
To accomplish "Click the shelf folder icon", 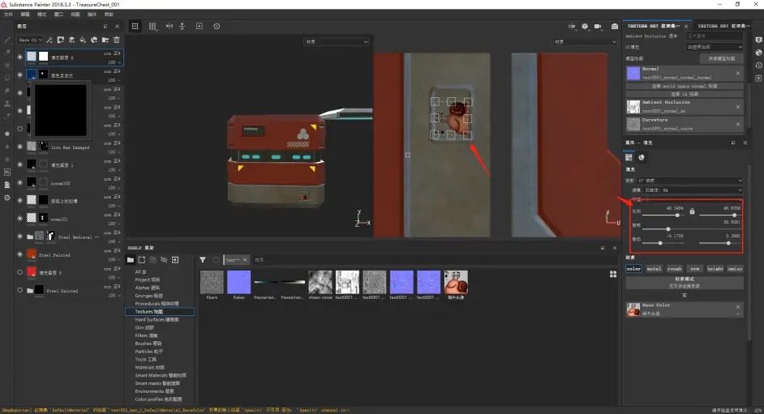I will pyautogui.click(x=131, y=260).
